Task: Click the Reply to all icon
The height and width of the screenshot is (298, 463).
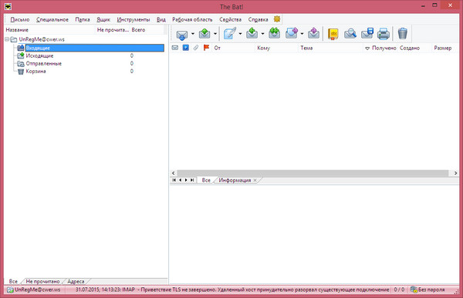Action: (274, 33)
